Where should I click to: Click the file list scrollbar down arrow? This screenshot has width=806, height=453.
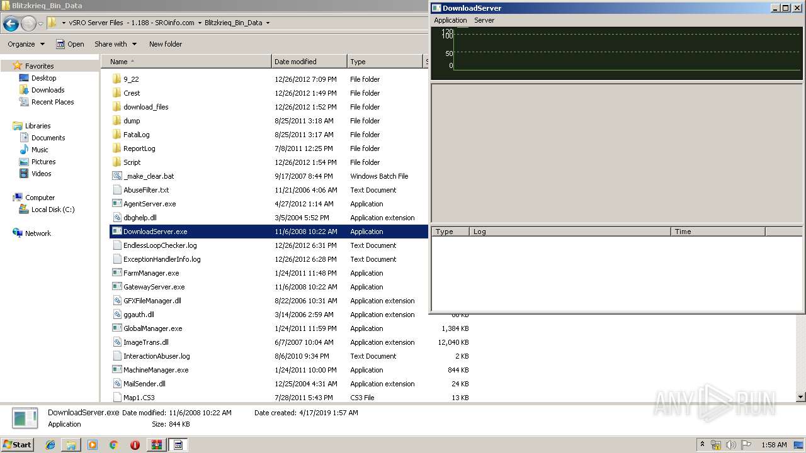(x=801, y=397)
